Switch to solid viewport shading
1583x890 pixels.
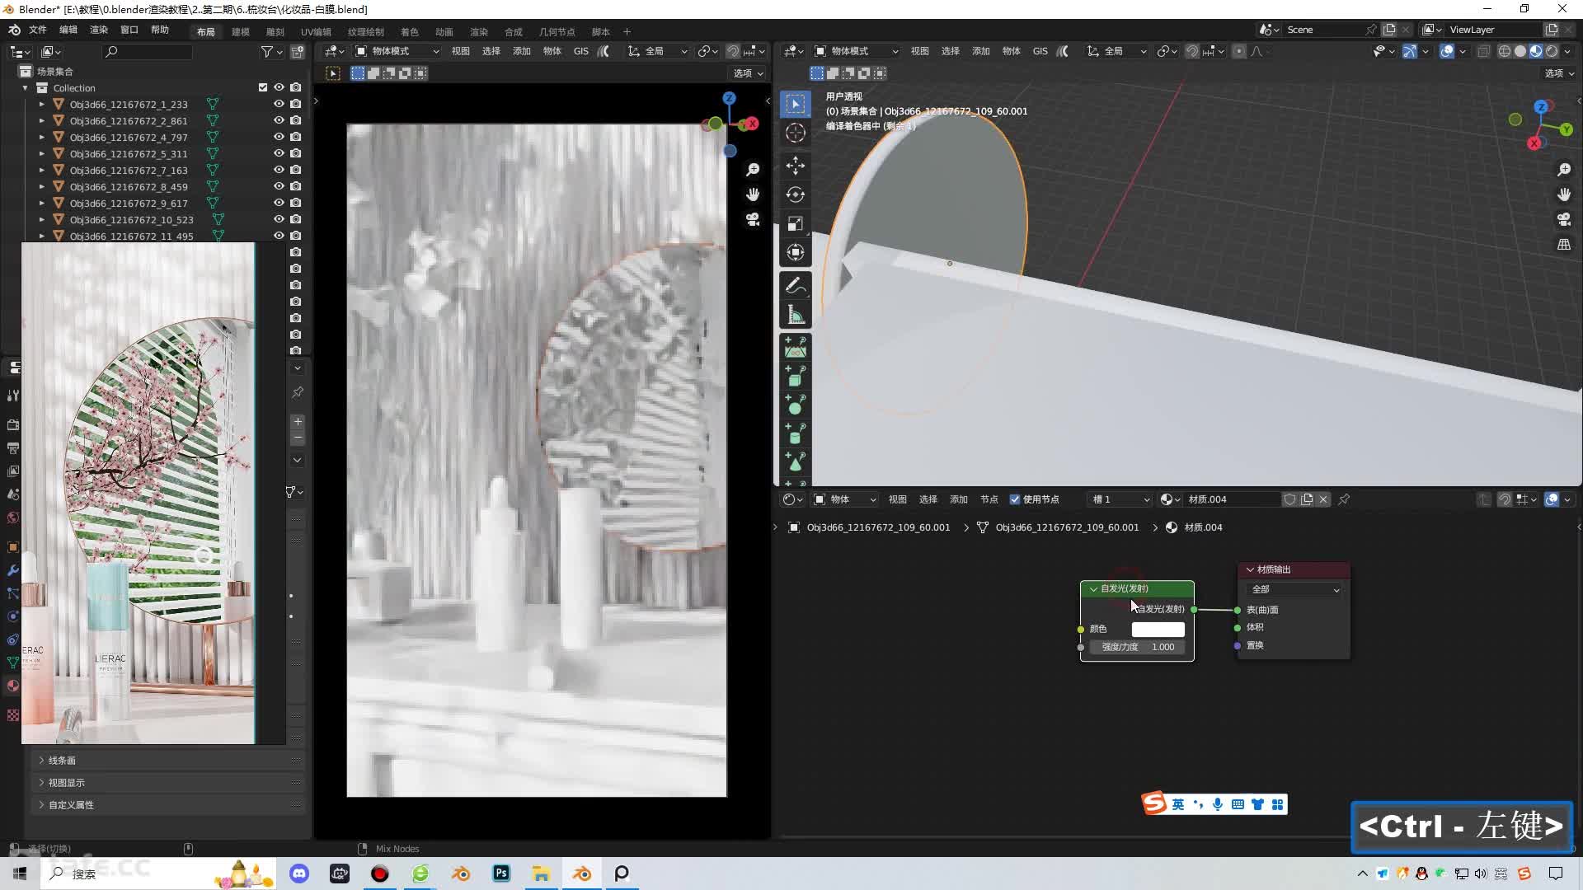pyautogui.click(x=1520, y=51)
